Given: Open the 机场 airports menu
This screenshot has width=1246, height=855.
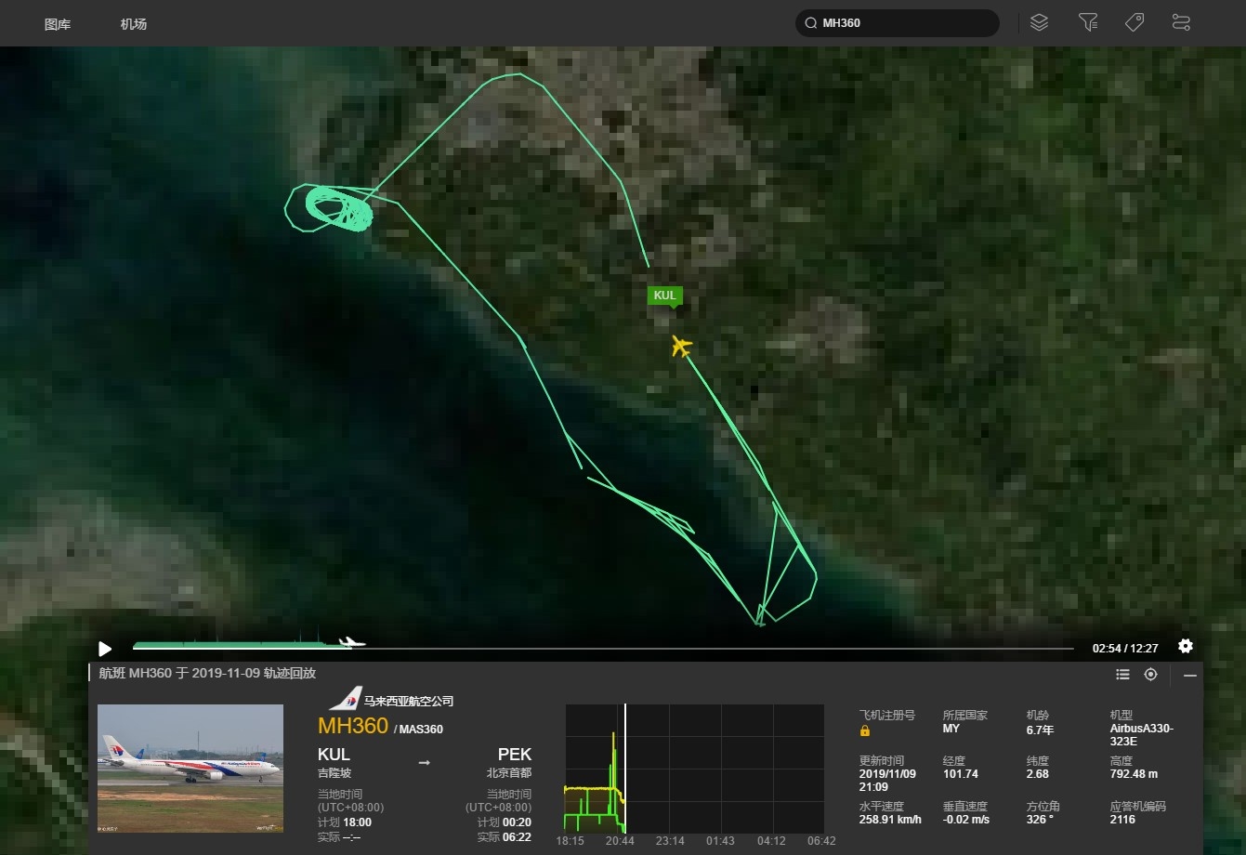Looking at the screenshot, I should click(x=134, y=24).
